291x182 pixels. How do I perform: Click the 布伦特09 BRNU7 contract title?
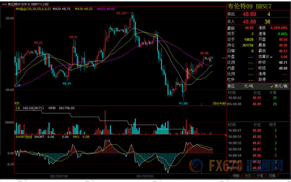(250, 6)
